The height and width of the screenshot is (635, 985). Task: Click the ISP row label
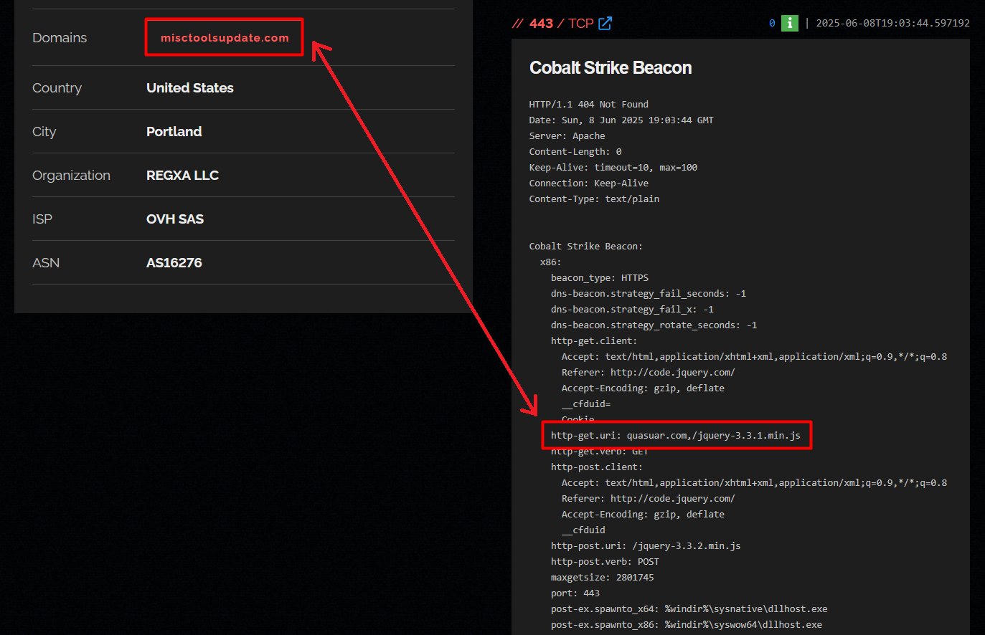click(42, 219)
